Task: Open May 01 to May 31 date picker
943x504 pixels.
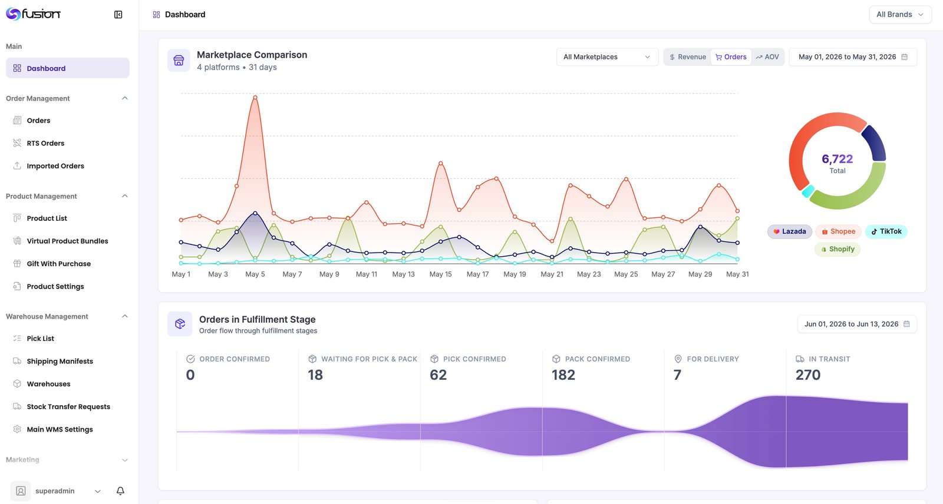Action: click(x=853, y=57)
